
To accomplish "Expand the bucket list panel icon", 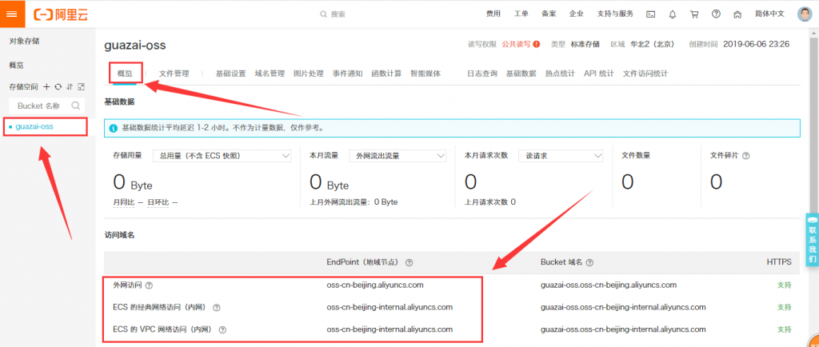I will coord(81,86).
